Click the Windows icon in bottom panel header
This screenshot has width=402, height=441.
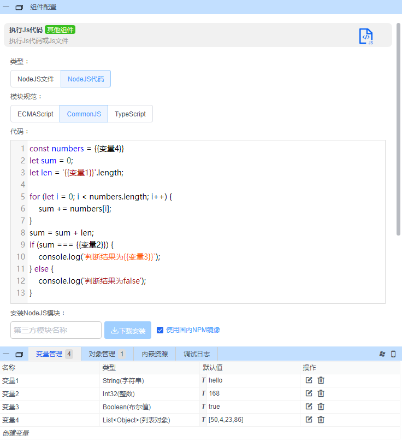pos(382,354)
